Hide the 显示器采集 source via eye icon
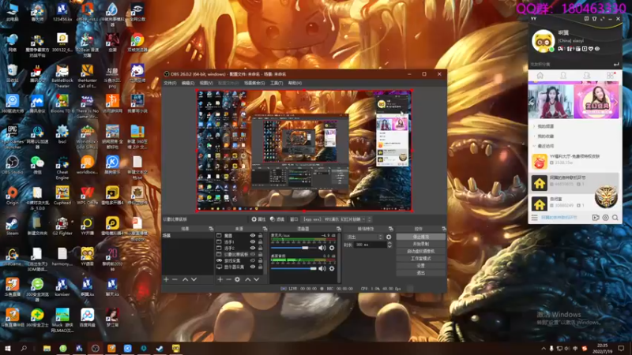Image resolution: width=632 pixels, height=355 pixels. 253,267
